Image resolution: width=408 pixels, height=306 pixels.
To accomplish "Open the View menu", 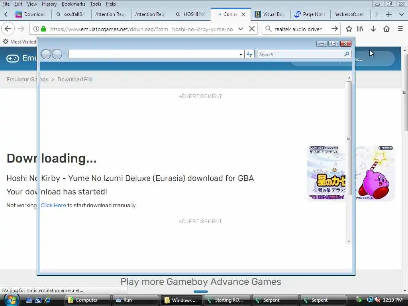I will (x=32, y=4).
